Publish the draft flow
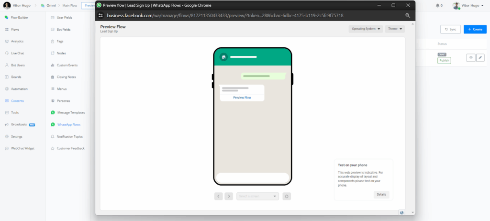Image resolution: width=490 pixels, height=221 pixels. [444, 60]
